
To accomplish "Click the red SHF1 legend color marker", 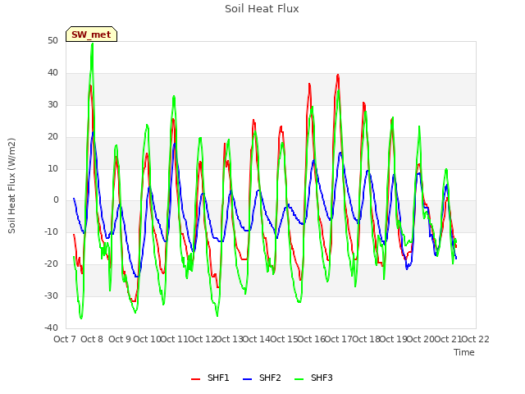I will pos(195,379).
